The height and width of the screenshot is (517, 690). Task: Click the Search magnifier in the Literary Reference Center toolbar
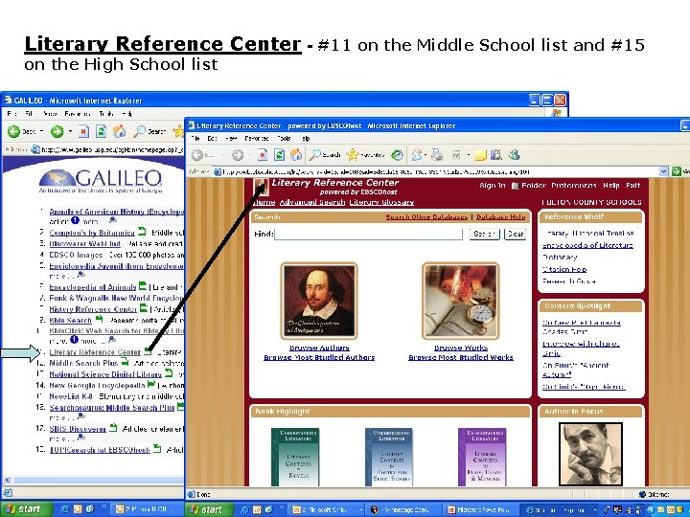pos(314,155)
